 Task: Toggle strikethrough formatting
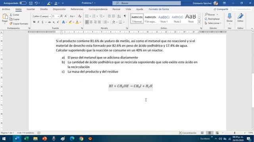(x=49, y=22)
